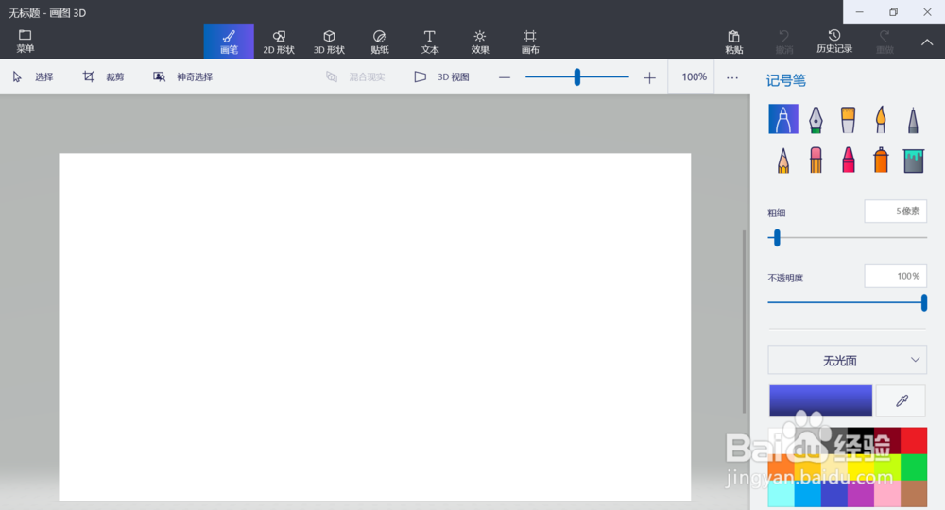Choose the 裁剪 crop tool

click(x=103, y=77)
